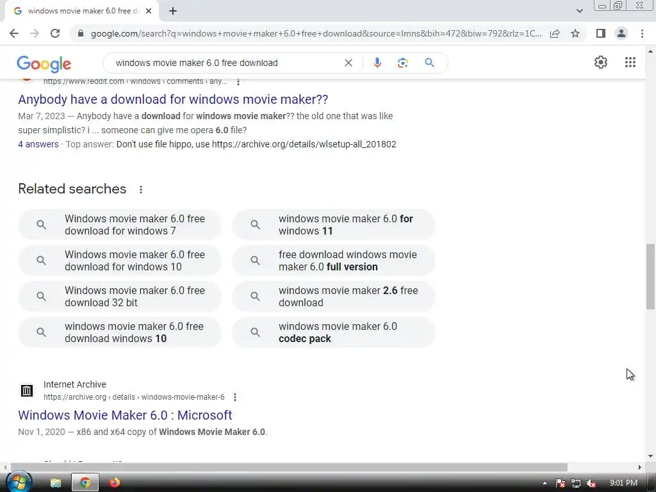The image size is (656, 492).
Task: Click the scroll down arrow
Action: pyautogui.click(x=650, y=456)
